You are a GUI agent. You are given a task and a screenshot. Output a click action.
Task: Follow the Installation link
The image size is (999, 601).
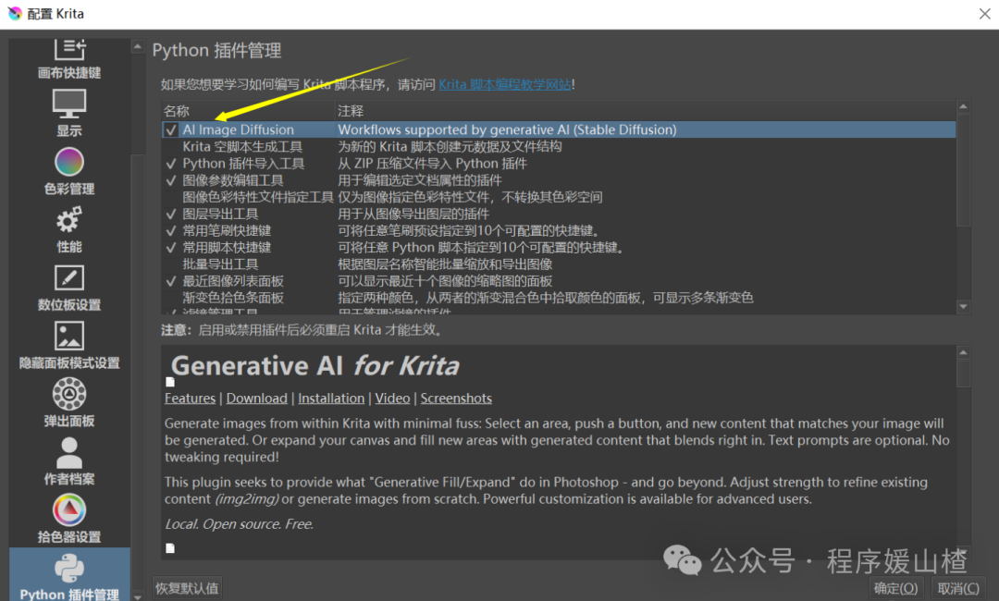(331, 399)
